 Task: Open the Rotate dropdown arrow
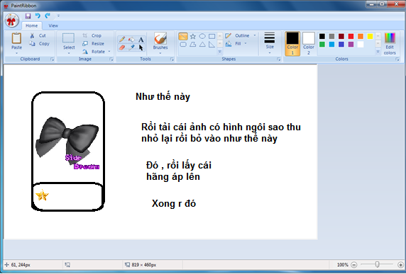[109, 52]
